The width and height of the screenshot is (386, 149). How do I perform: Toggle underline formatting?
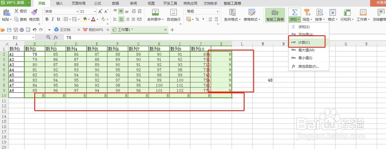tap(59, 19)
